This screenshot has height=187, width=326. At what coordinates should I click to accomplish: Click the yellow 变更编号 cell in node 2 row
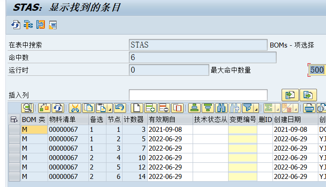pos(243,139)
